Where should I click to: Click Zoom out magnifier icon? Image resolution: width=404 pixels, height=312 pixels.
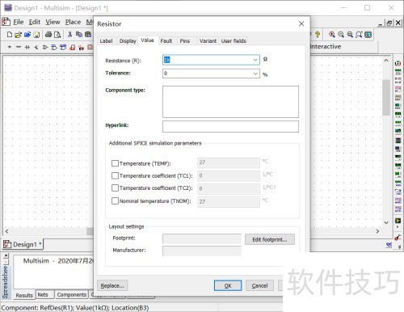341,35
